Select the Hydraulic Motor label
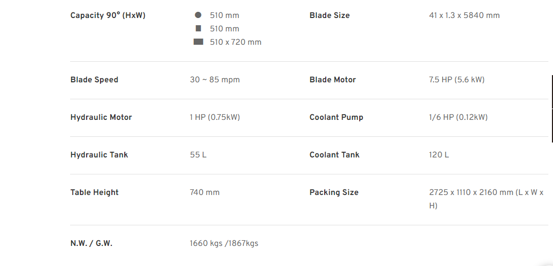 (101, 117)
